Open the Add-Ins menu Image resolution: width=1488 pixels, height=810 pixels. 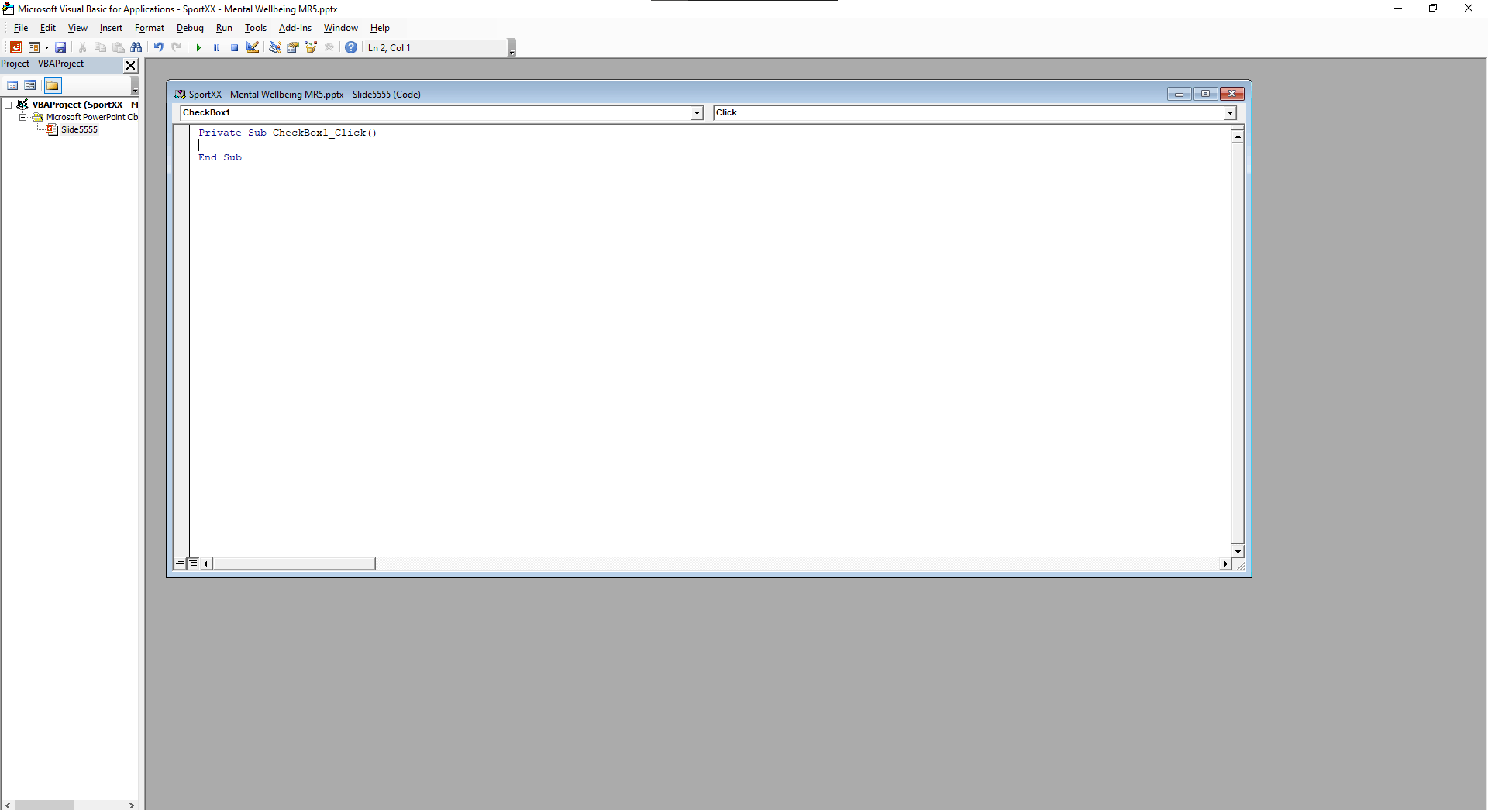[295, 28]
